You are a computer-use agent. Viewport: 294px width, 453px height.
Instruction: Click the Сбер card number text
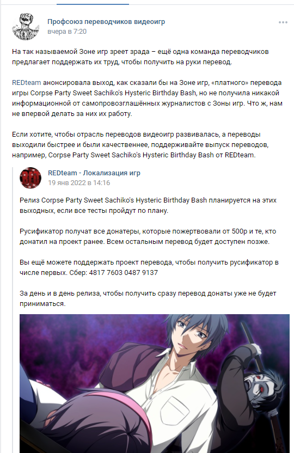click(124, 273)
